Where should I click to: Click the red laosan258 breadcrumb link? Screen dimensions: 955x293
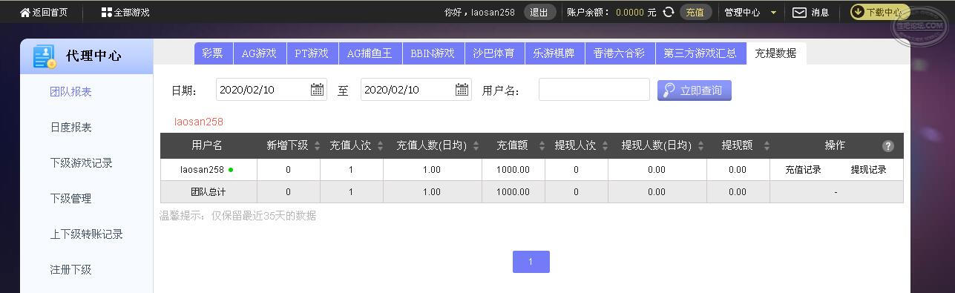pyautogui.click(x=199, y=122)
